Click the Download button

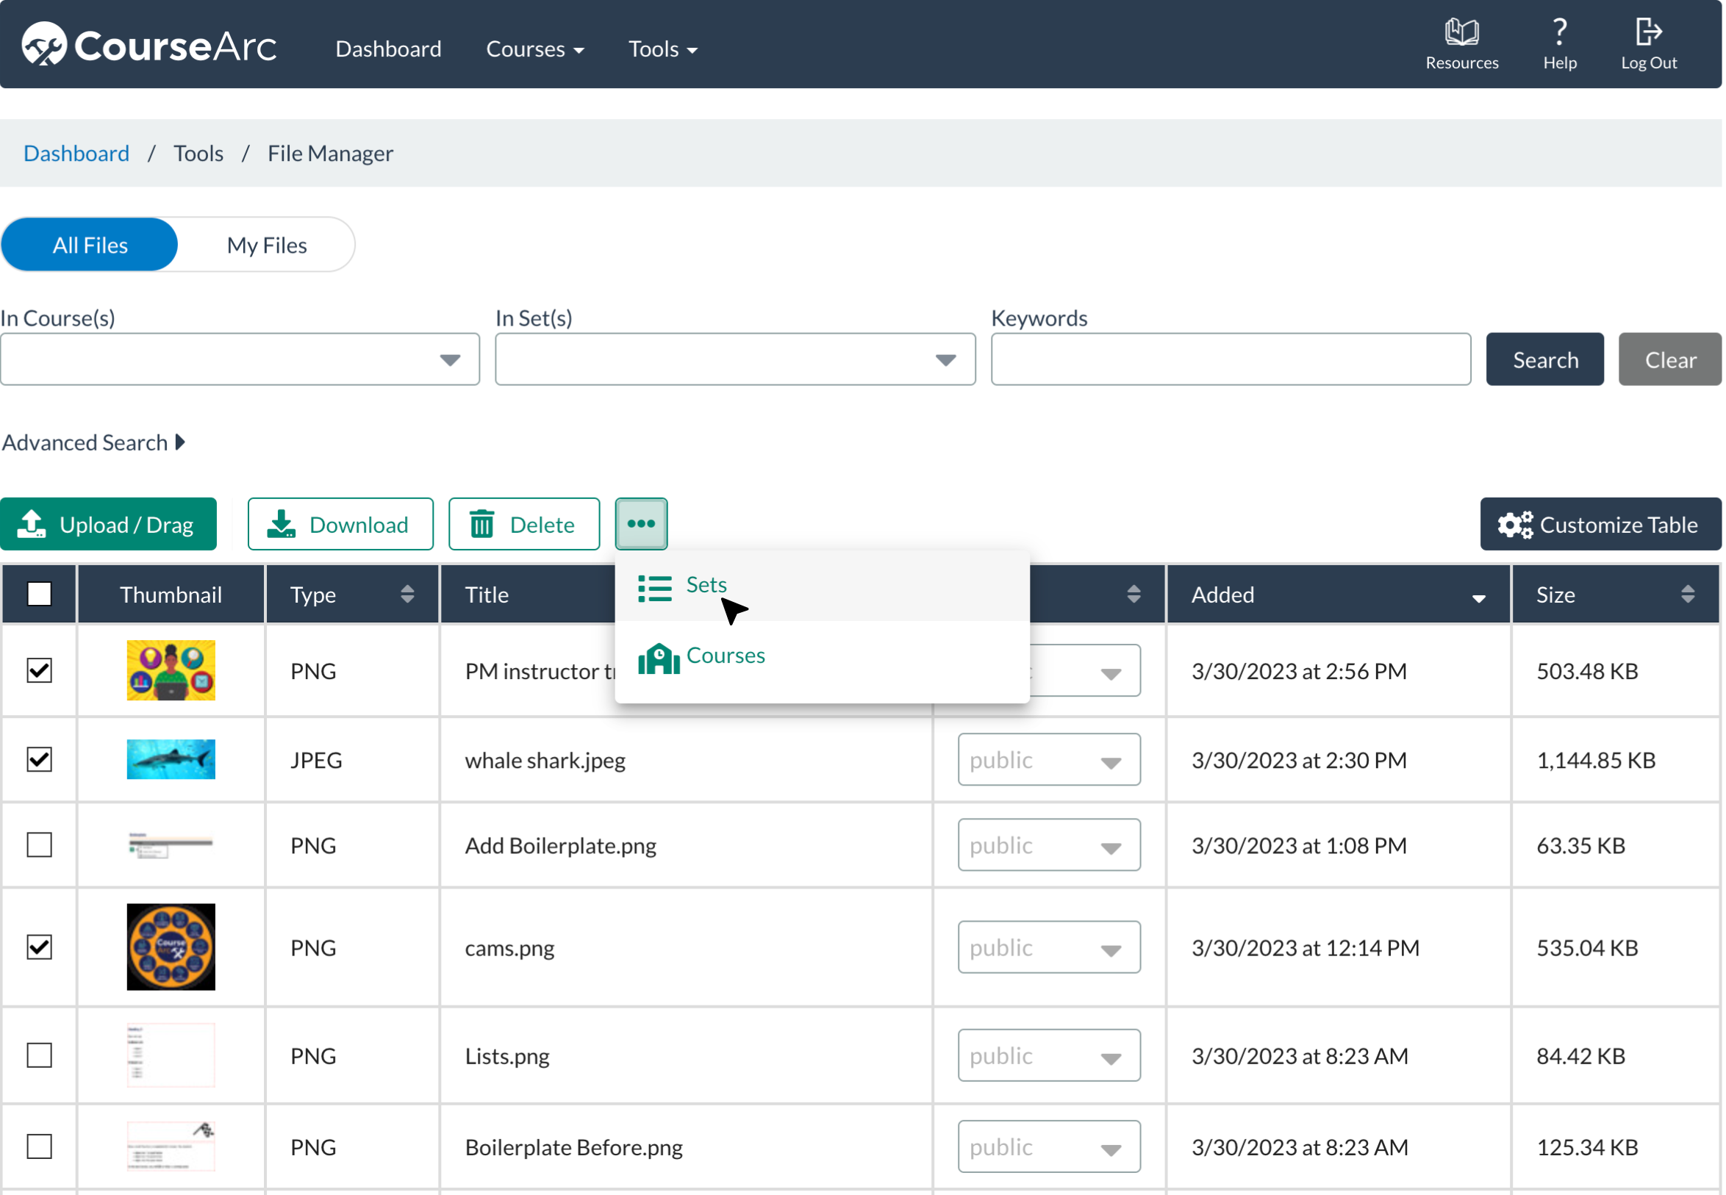pyautogui.click(x=340, y=524)
